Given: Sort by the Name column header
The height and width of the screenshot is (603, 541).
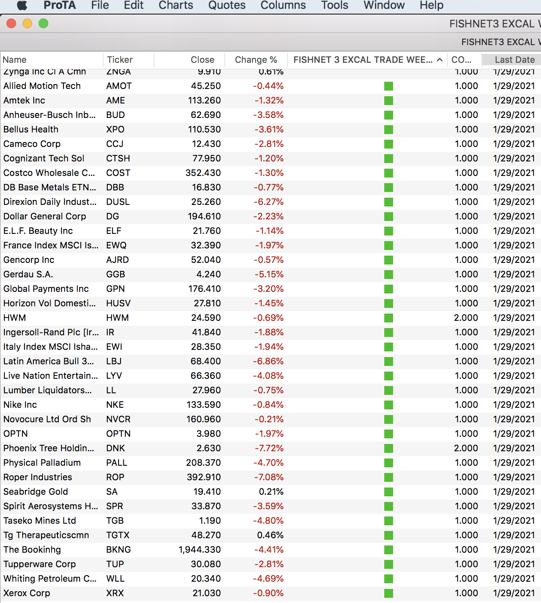Looking at the screenshot, I should click(x=51, y=60).
